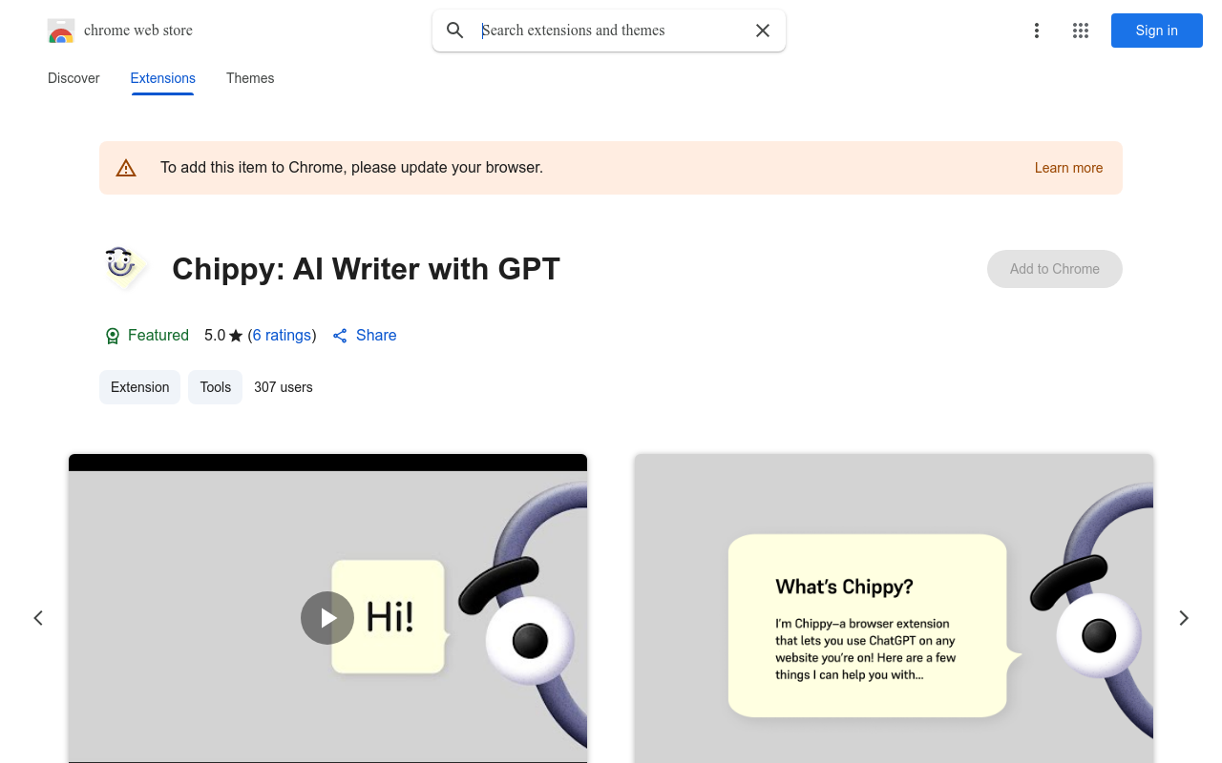The image size is (1222, 763).
Task: Select the Tools category chip
Action: pyautogui.click(x=216, y=387)
